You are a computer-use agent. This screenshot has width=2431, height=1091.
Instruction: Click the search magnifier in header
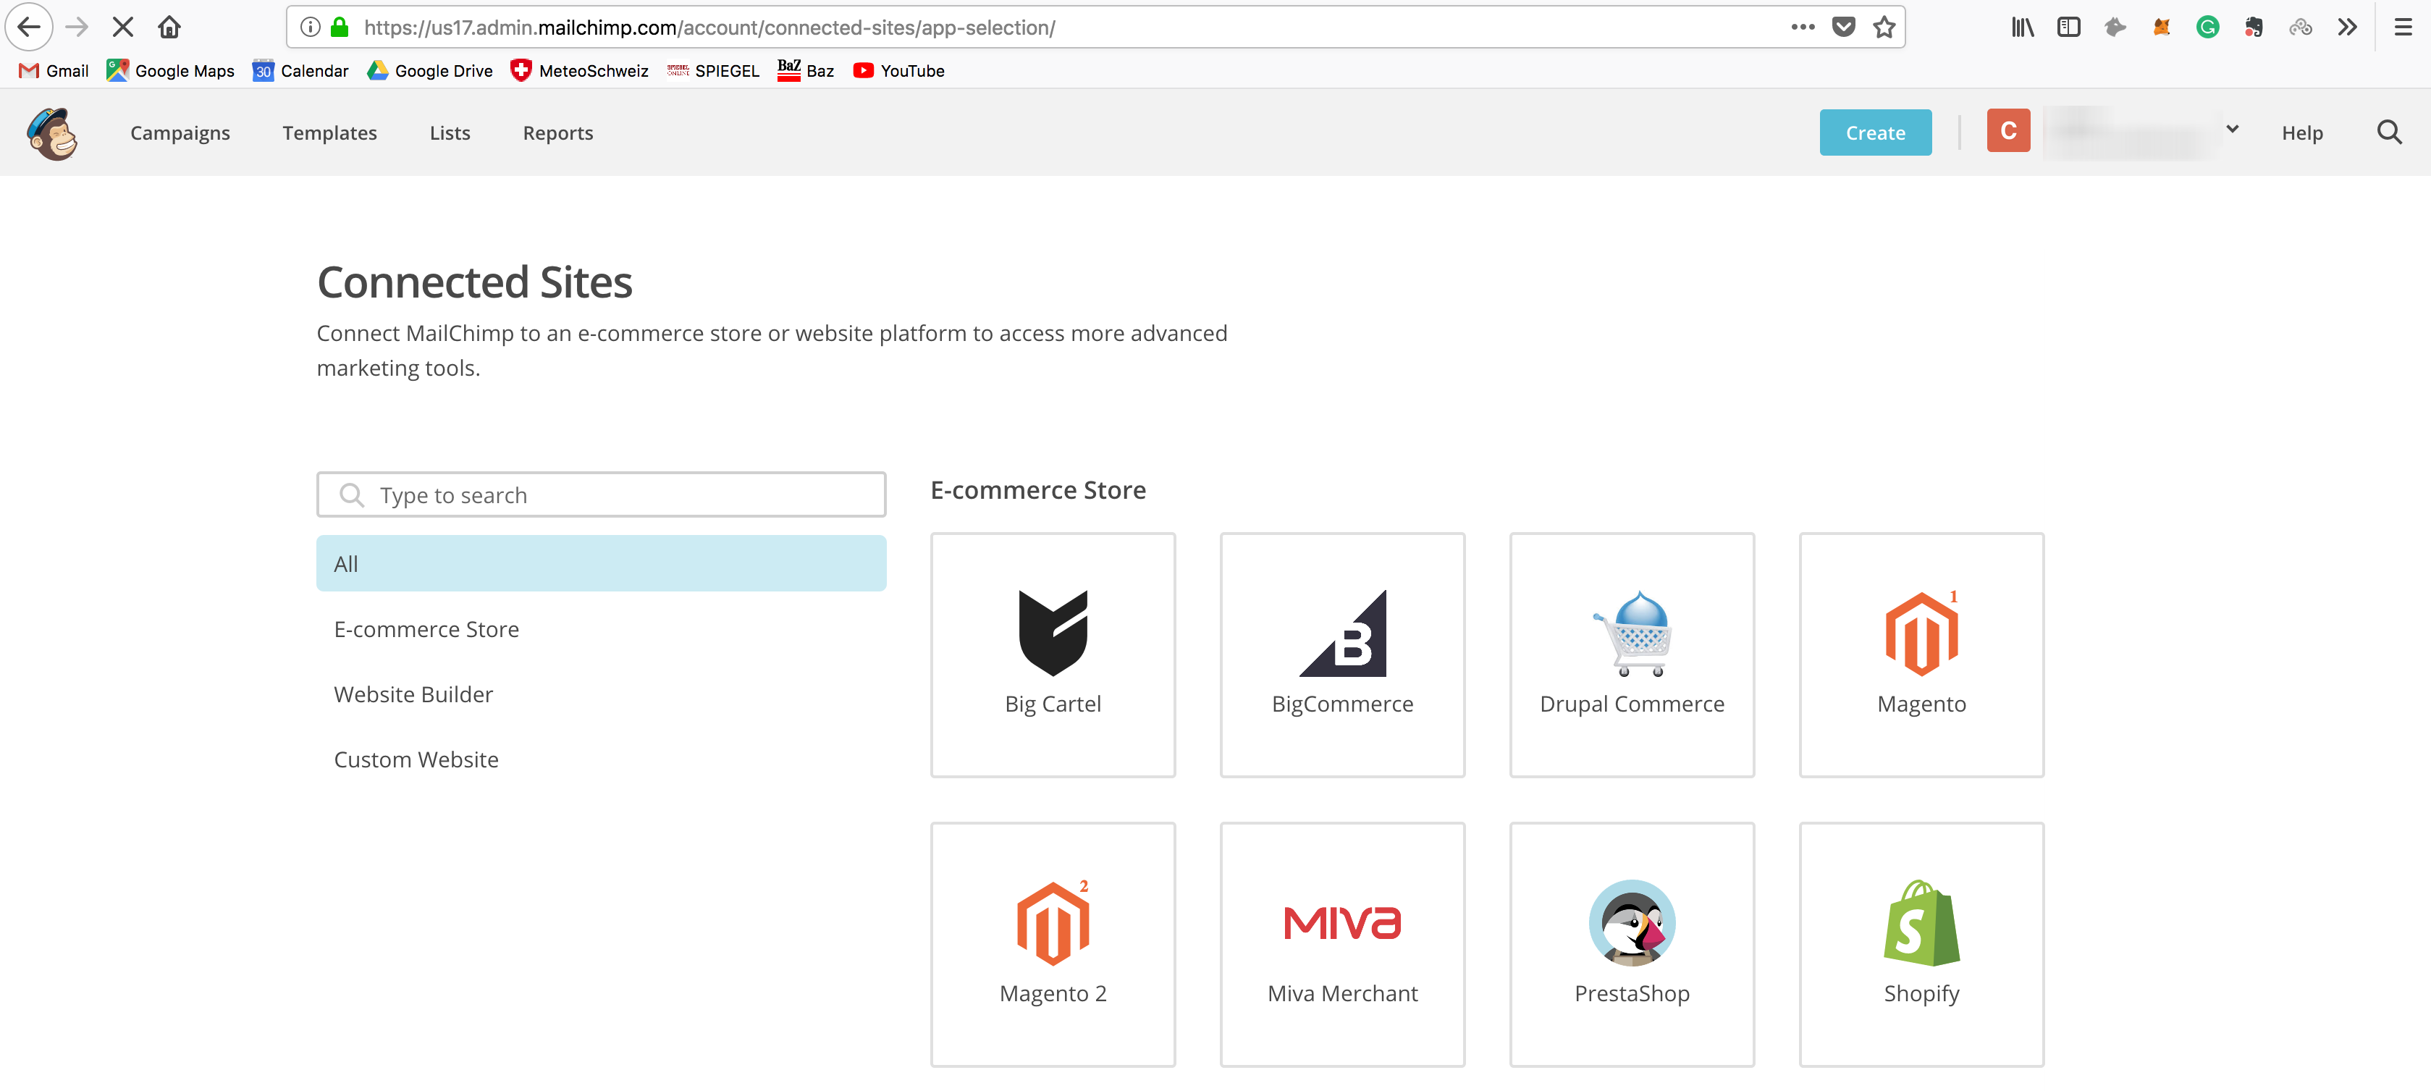pyautogui.click(x=2390, y=132)
